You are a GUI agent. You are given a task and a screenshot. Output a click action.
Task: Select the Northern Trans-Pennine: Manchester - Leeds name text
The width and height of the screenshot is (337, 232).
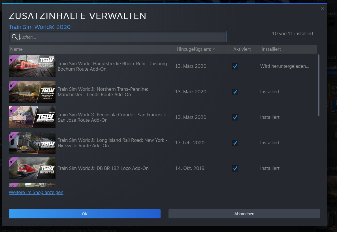103,92
